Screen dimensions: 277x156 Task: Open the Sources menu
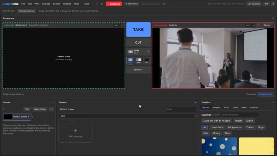point(46,4)
